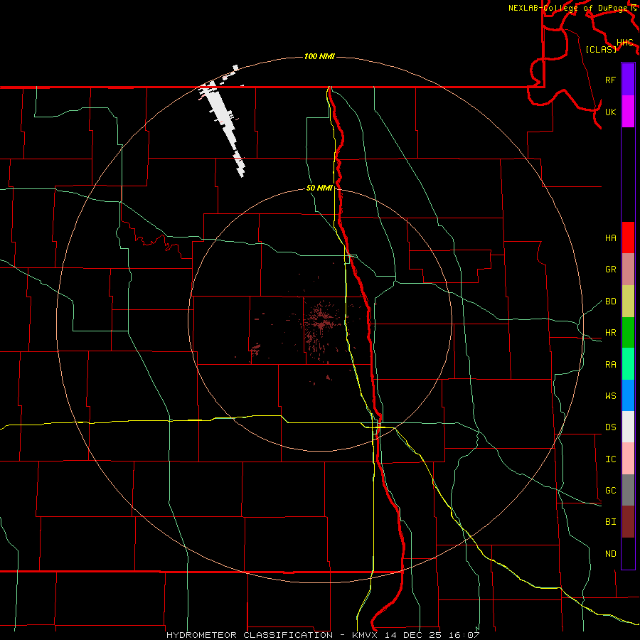Select the BD yellow legend block

[x=628, y=302]
